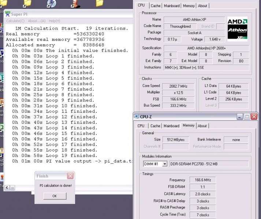
Task: Minimize the CPU-Z memory window
Action: tap(240, 116)
